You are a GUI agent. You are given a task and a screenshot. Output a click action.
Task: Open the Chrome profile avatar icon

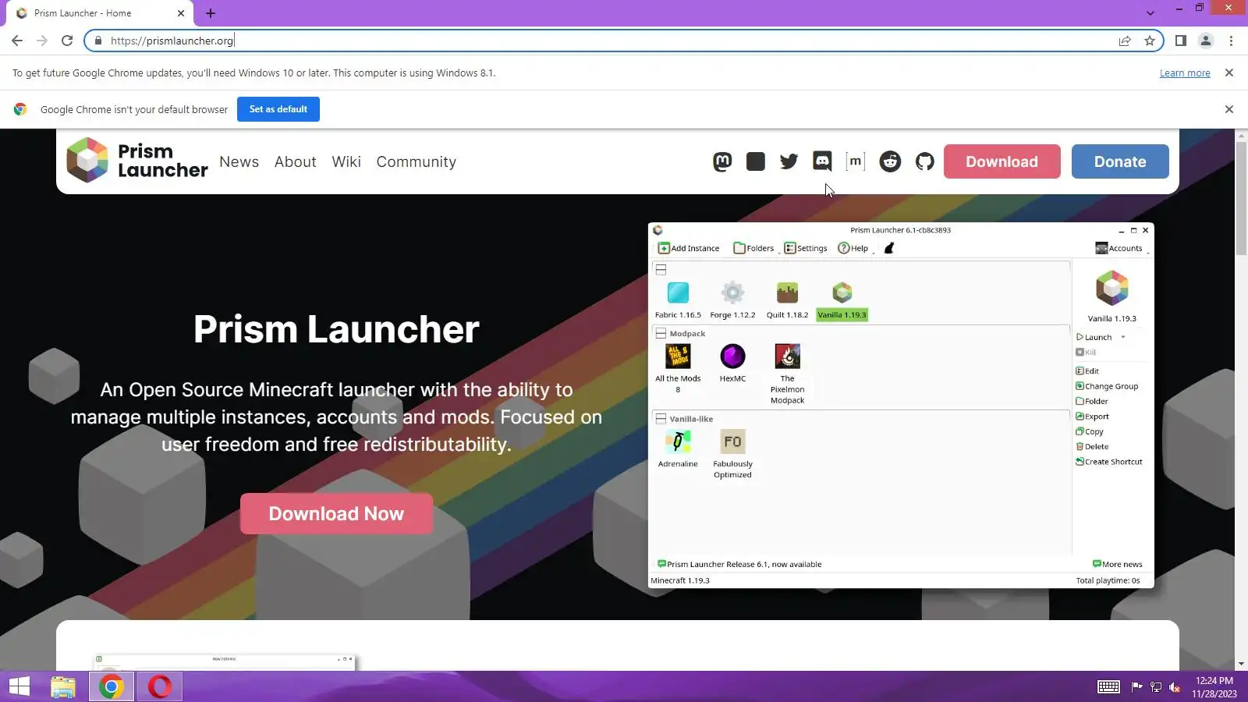tap(1206, 41)
